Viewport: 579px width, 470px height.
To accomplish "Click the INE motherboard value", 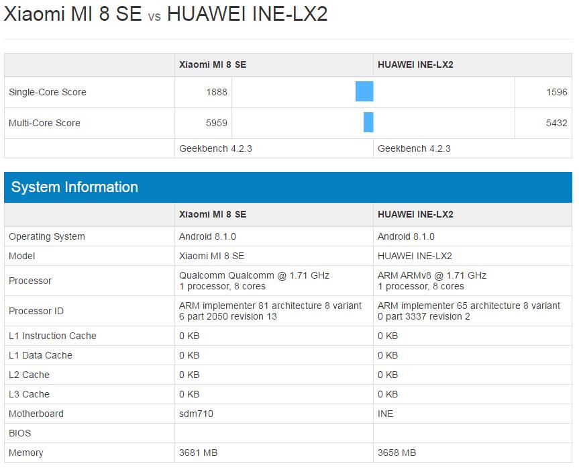I will [386, 414].
